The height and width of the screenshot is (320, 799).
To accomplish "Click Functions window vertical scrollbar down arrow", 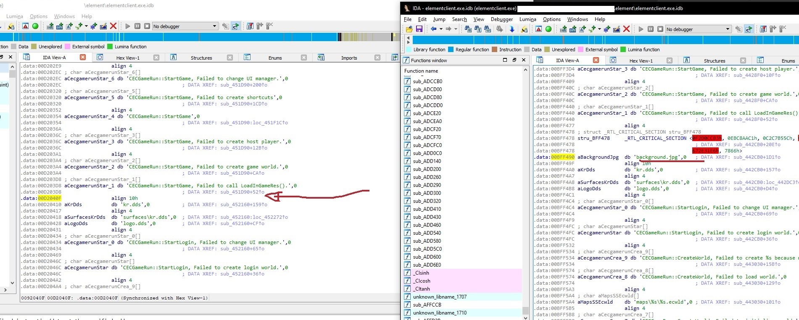I will point(525,317).
